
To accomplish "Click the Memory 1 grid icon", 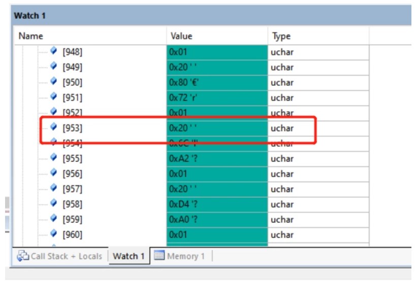I will [x=159, y=255].
